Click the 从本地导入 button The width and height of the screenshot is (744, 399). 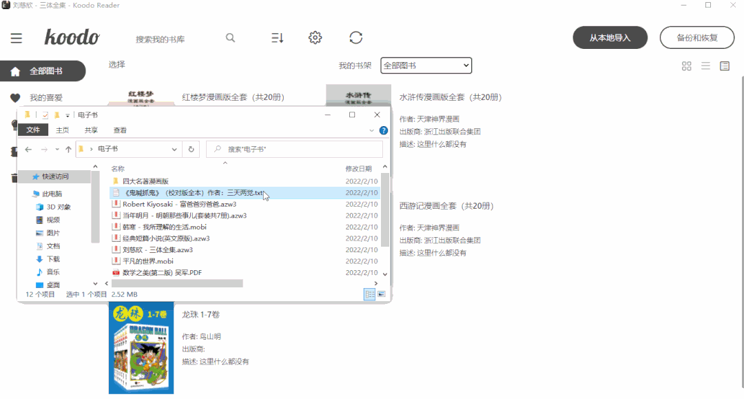click(x=609, y=37)
